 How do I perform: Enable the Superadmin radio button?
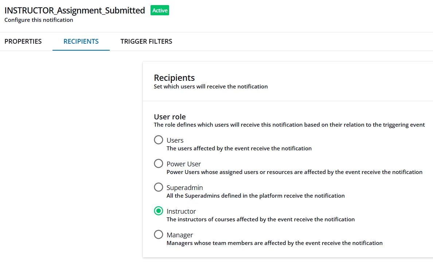click(x=159, y=187)
